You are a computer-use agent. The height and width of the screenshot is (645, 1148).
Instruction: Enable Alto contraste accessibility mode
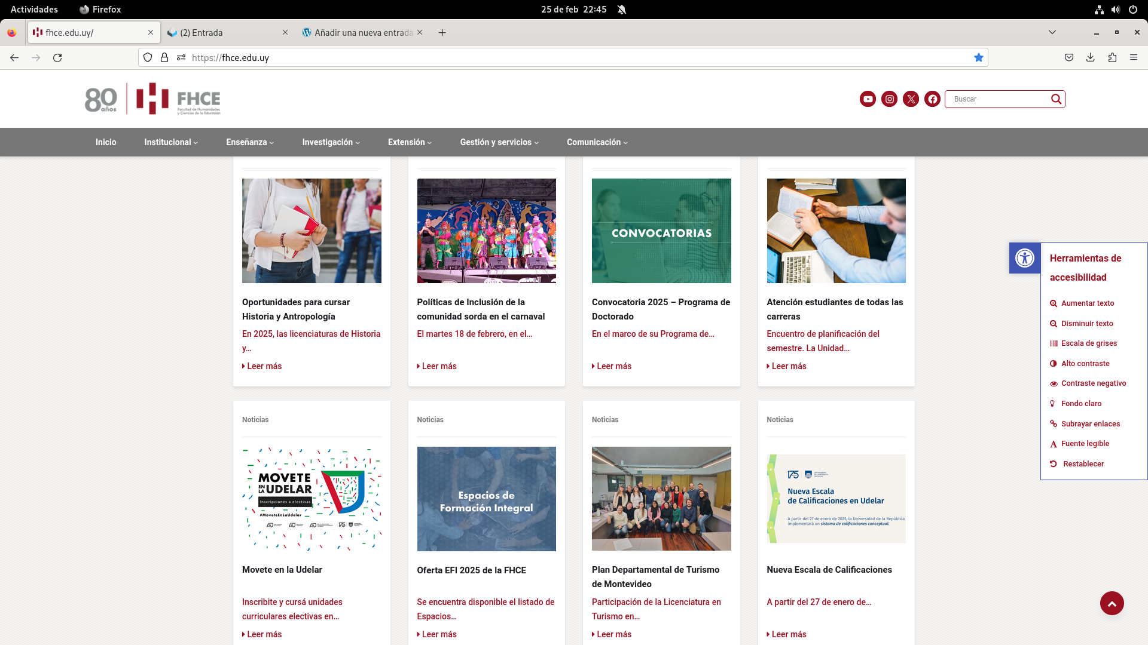[x=1085, y=364]
